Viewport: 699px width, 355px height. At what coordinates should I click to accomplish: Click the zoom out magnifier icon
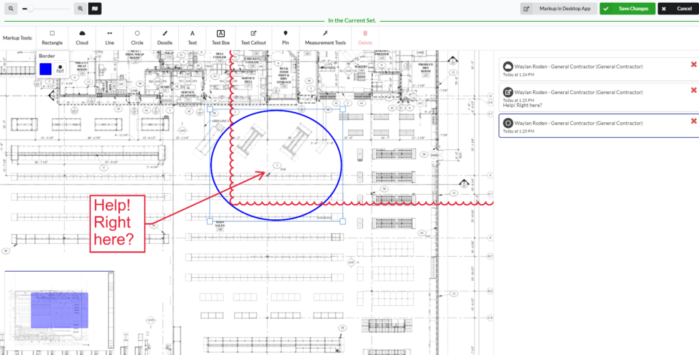coord(11,8)
